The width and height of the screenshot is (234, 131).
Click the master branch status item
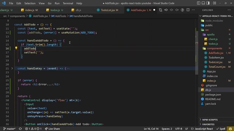pos(10,129)
